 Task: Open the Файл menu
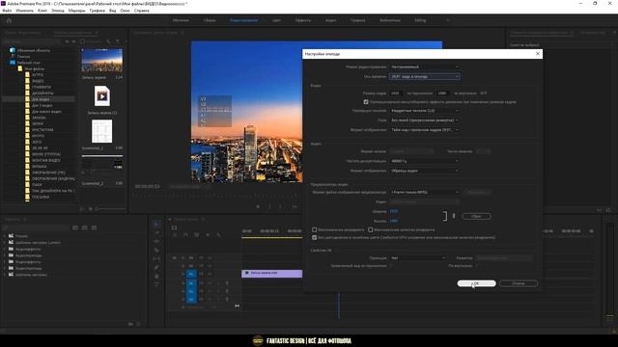(x=7, y=11)
